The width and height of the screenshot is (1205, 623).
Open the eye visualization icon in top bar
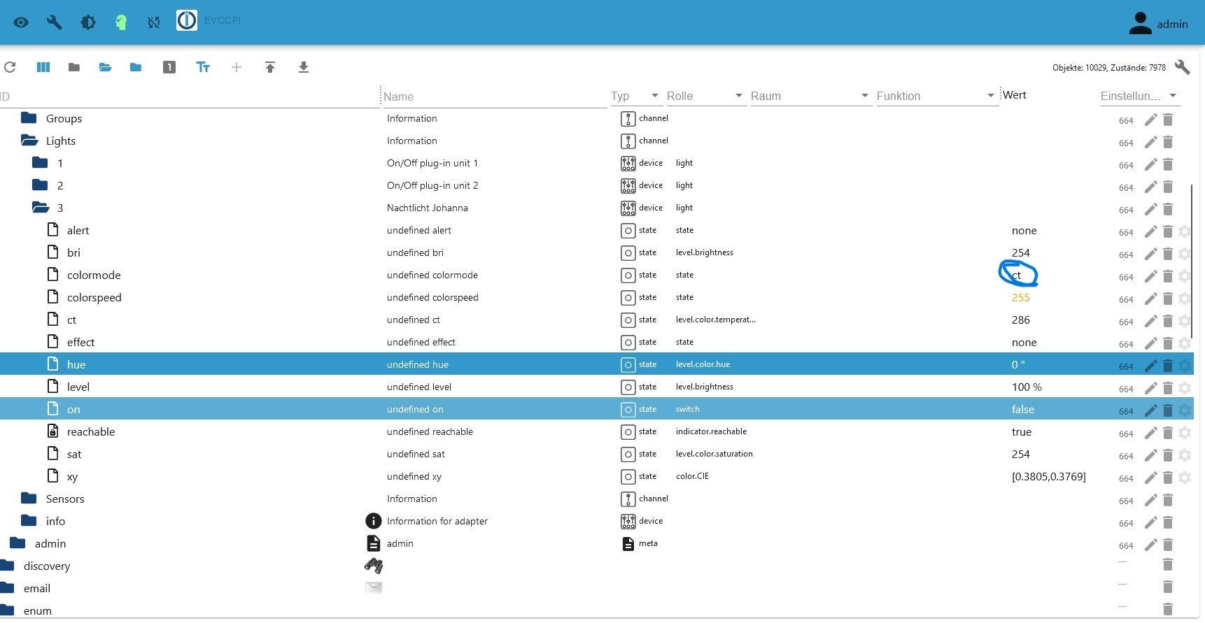coord(21,22)
